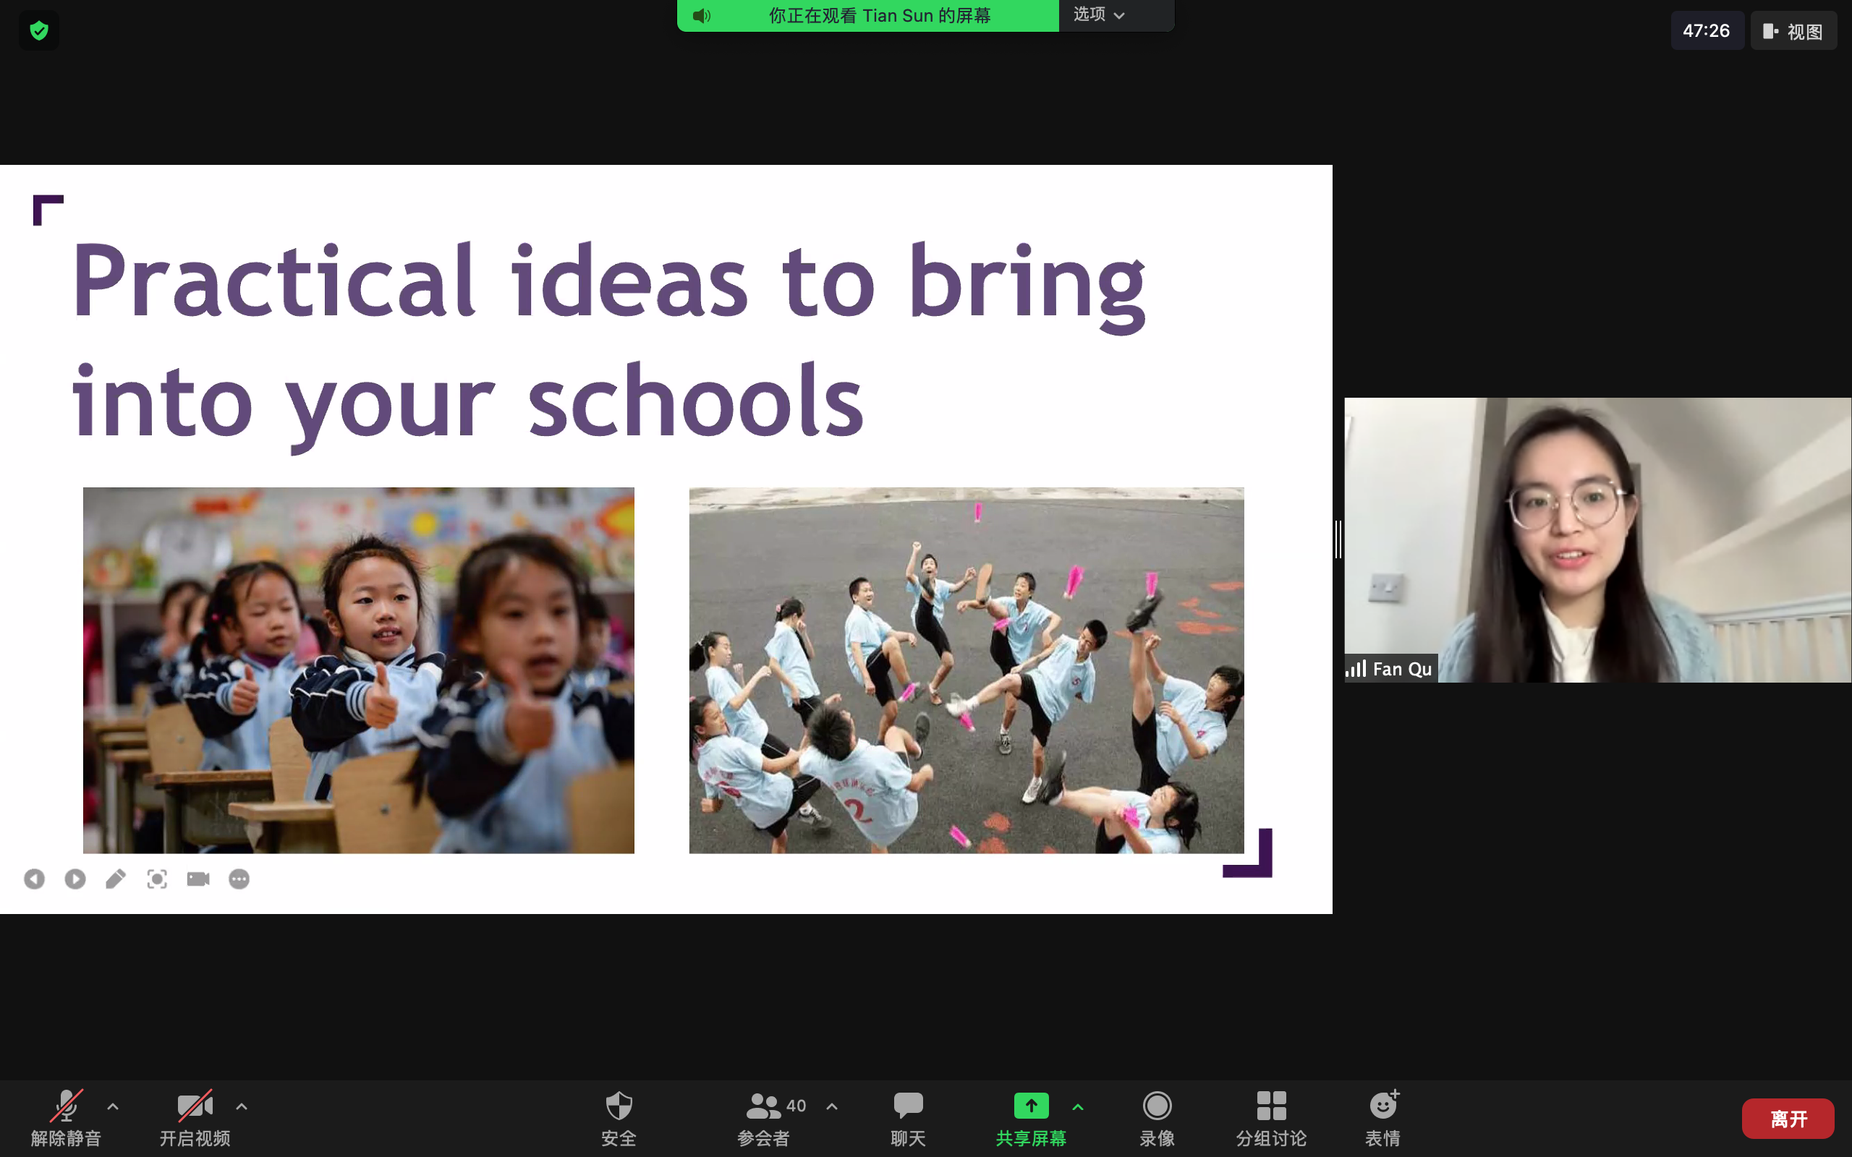Select the pen annotation tool on slide

(x=116, y=879)
